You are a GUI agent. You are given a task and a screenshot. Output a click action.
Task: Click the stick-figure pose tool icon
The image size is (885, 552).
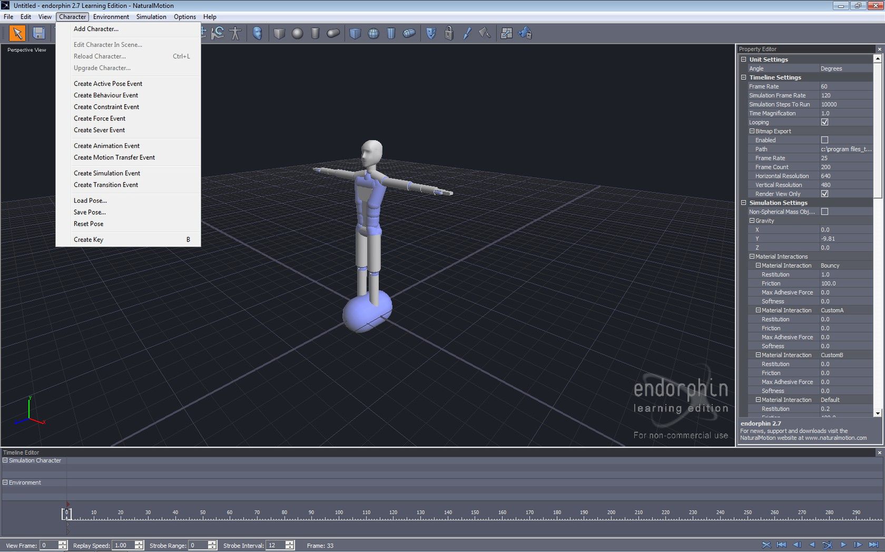tap(235, 33)
